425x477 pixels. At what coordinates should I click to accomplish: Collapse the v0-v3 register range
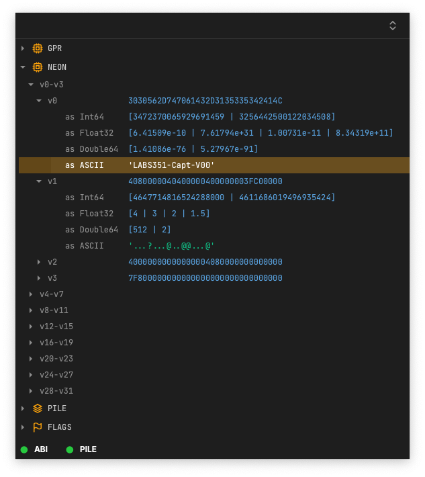tap(31, 85)
